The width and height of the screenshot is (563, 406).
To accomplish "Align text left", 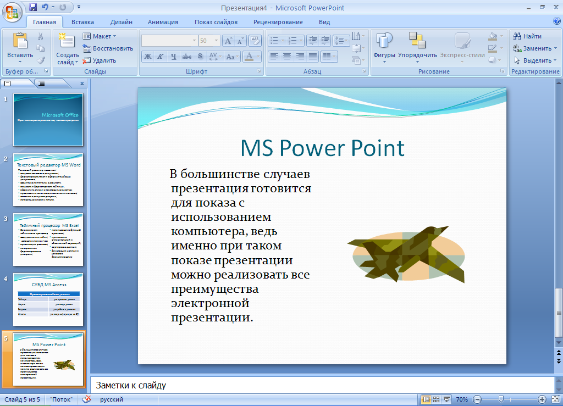I will pyautogui.click(x=274, y=56).
